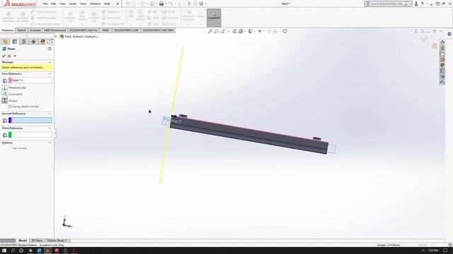Click the pink First Reference color swatch
The height and width of the screenshot is (254, 453).
point(10,80)
